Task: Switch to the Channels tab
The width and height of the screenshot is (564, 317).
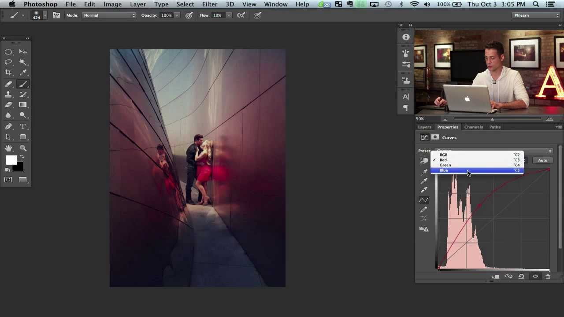Action: coord(473,127)
